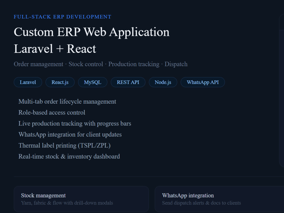Select 'Role-based access control' list item
The height and width of the screenshot is (213, 284).
(x=52, y=112)
